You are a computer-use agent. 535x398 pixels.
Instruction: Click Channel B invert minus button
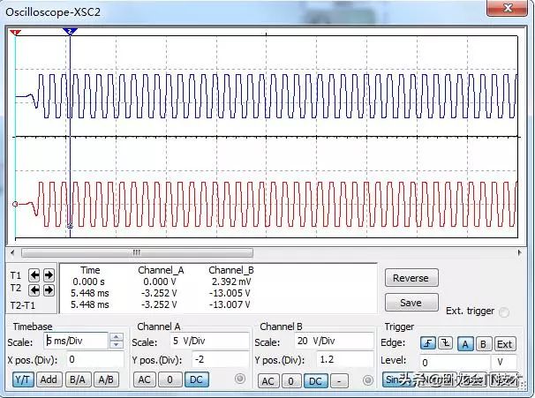[339, 381]
